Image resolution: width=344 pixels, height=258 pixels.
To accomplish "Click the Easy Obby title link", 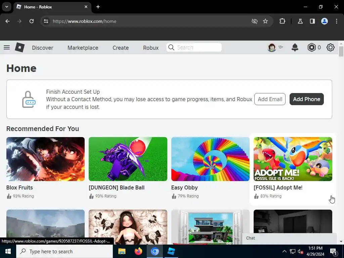I will 184,187.
